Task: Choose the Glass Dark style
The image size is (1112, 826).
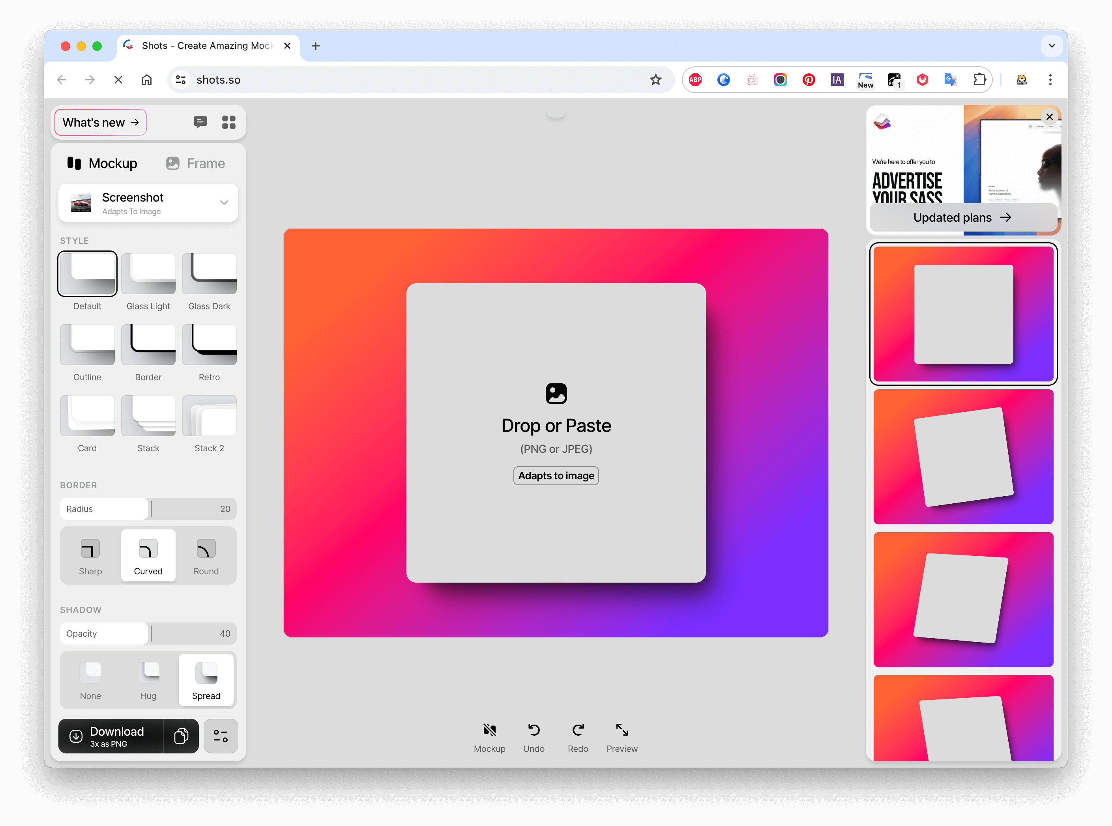Action: pyautogui.click(x=209, y=274)
